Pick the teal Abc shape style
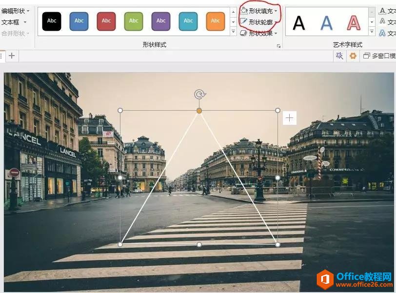396x293 pixels. (188, 21)
